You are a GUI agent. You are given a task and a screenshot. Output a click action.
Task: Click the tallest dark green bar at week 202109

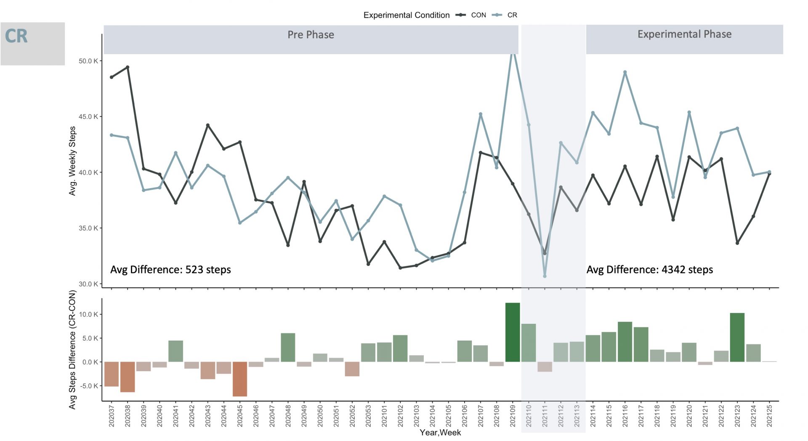click(x=513, y=332)
